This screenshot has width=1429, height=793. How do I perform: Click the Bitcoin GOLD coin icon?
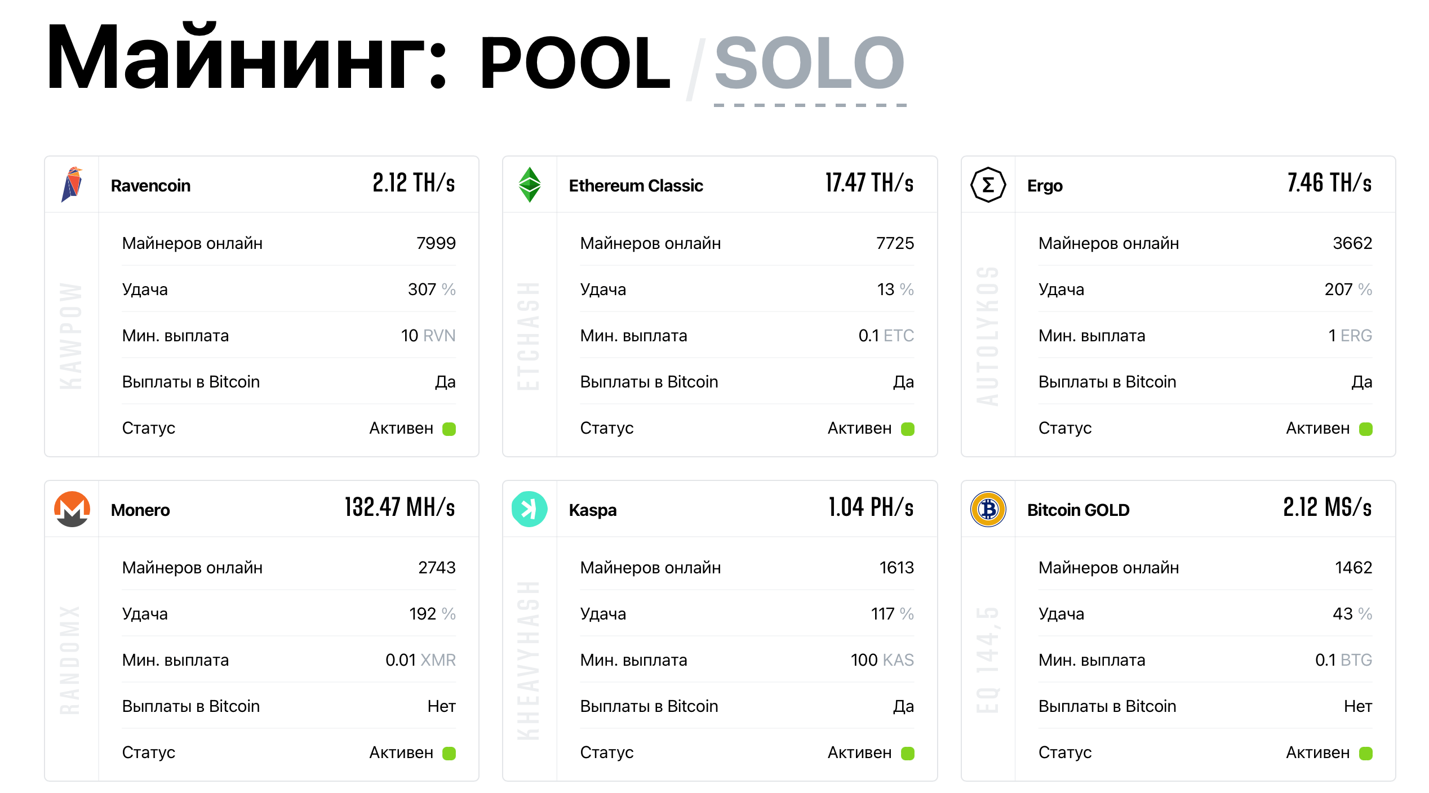click(988, 509)
